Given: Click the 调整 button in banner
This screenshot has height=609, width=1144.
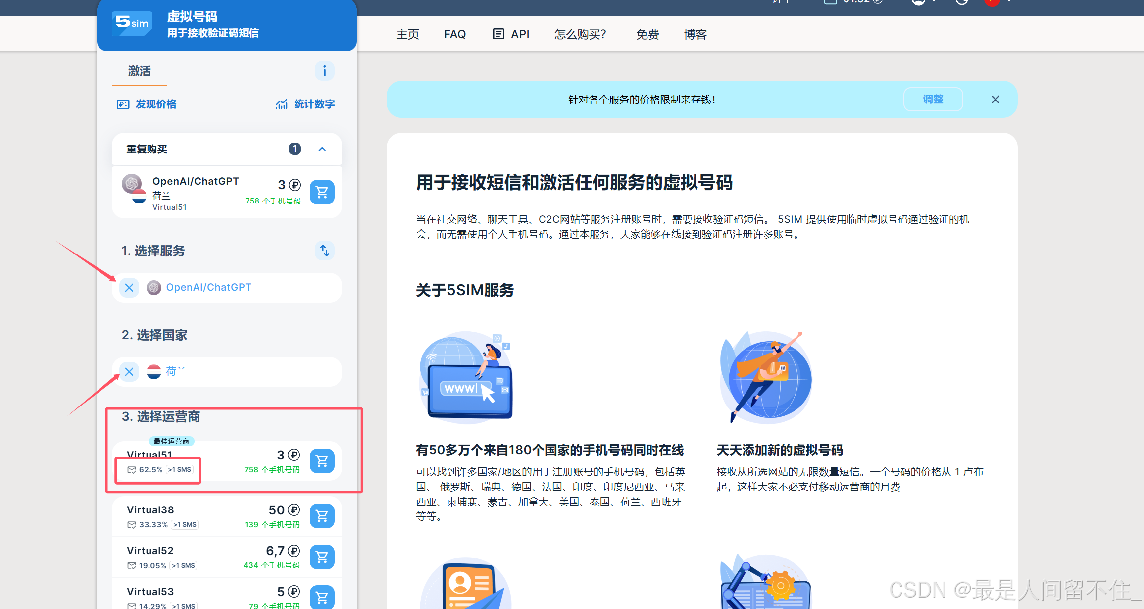Looking at the screenshot, I should (x=933, y=100).
